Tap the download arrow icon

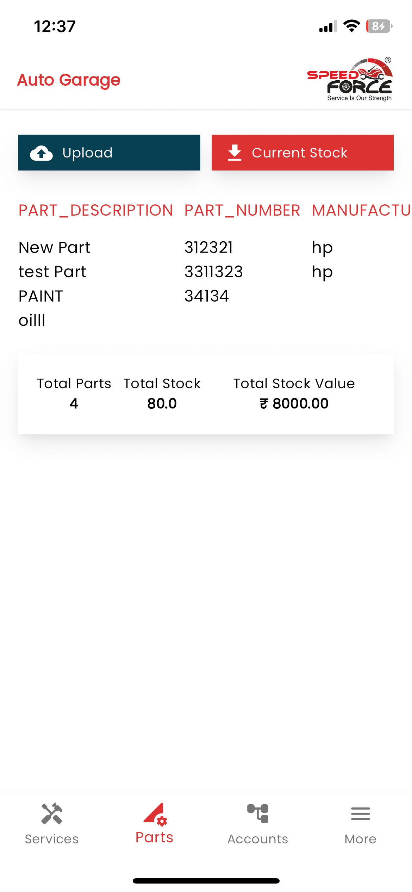click(x=235, y=153)
